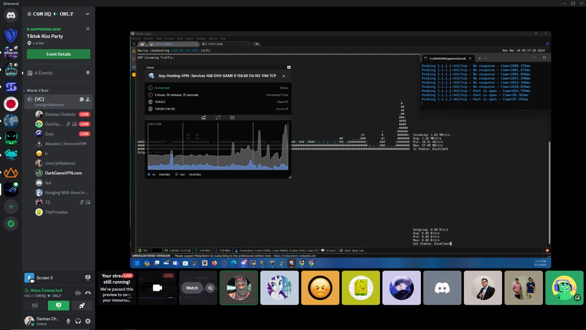Open the Tiktok Rizz Party event title
The width and height of the screenshot is (586, 330).
[x=45, y=36]
